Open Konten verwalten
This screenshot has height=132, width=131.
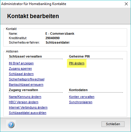tap(82, 97)
